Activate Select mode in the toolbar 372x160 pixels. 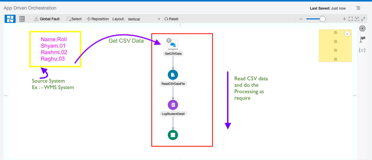pyautogui.click(x=74, y=19)
